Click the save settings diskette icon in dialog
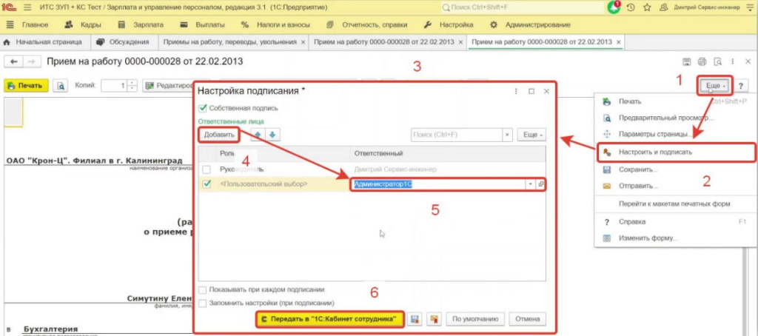The height and width of the screenshot is (336, 758). tap(415, 319)
